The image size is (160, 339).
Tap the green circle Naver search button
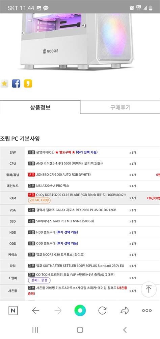point(80,311)
